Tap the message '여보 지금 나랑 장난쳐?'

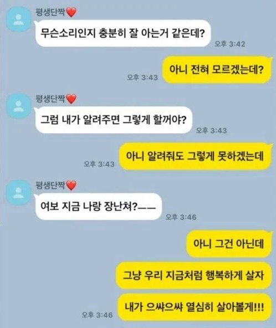point(98,207)
